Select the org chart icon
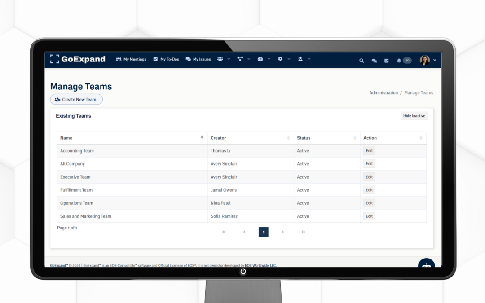485x303 pixels. 240,59
